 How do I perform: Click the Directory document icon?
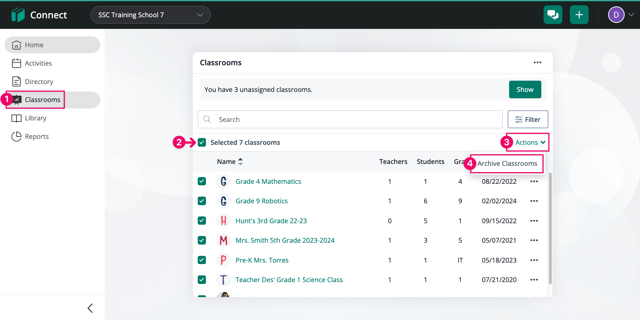coord(17,81)
